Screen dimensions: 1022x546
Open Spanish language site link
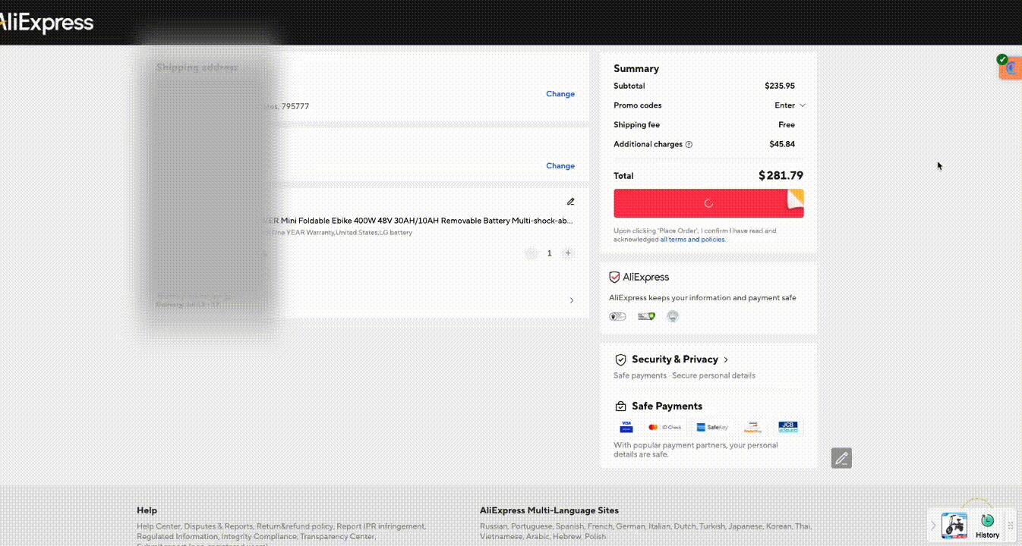tap(569, 526)
